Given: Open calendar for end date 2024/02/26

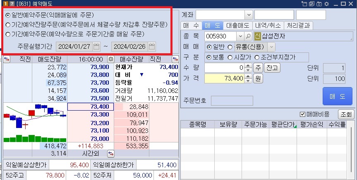Looking at the screenshot, I should click(152, 47).
